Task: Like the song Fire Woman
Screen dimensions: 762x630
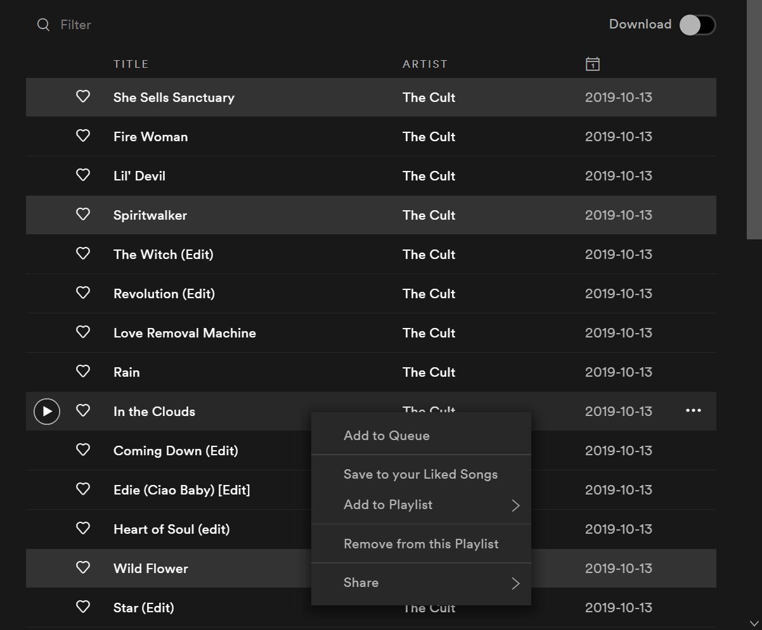Action: pos(83,135)
